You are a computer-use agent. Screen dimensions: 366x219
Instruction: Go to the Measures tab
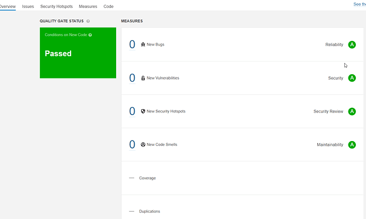point(88,6)
